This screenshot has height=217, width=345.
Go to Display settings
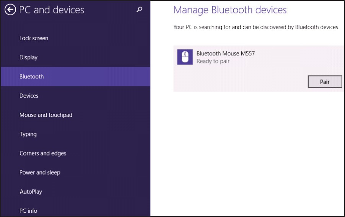click(28, 57)
